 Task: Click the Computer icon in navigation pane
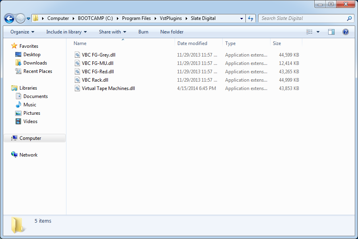[x=14, y=138]
